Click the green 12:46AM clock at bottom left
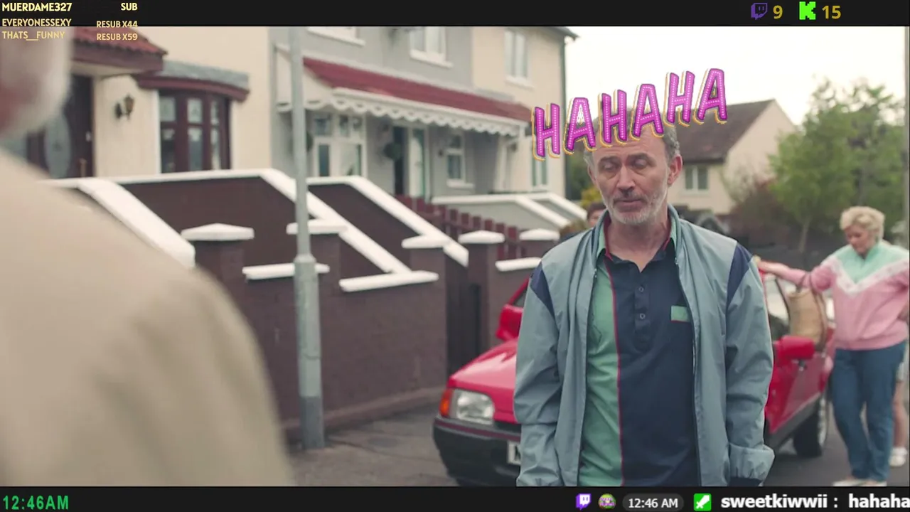This screenshot has height=512, width=910. [35, 503]
